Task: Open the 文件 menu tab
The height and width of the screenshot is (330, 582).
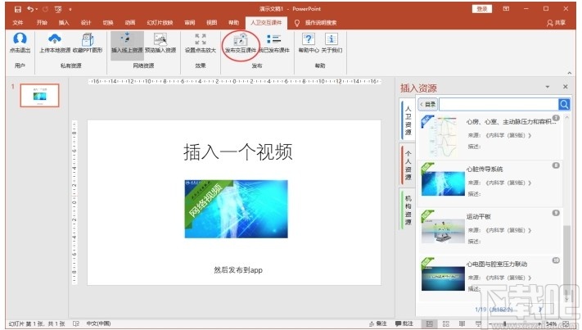Action: [x=18, y=23]
